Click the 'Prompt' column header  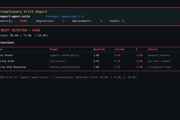coord(54,49)
